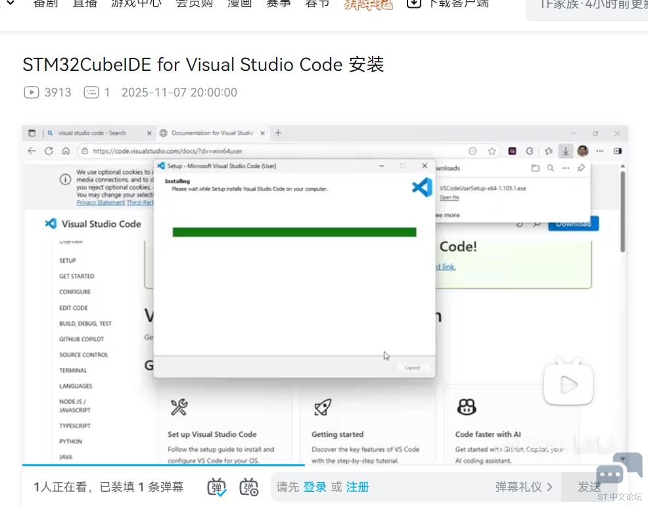This screenshot has height=507, width=648.
Task: Click the 注册 register link
Action: [x=358, y=487]
